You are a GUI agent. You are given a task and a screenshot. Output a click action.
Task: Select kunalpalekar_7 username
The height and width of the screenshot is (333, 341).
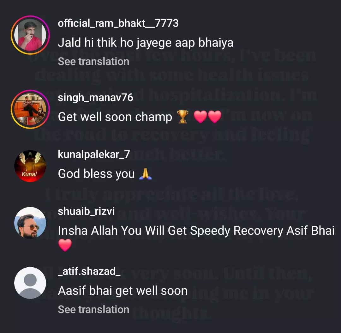coord(94,154)
